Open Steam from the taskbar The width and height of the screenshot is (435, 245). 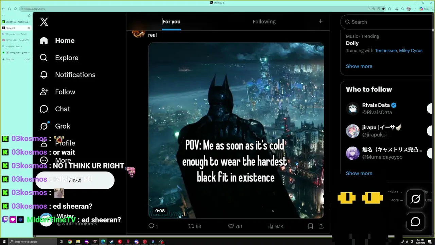click(111, 242)
